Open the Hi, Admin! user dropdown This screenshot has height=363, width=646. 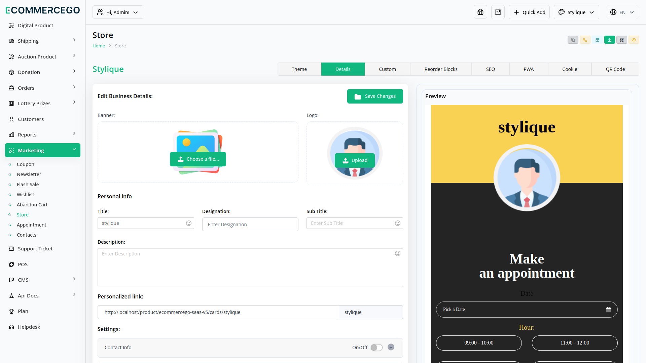[118, 12]
